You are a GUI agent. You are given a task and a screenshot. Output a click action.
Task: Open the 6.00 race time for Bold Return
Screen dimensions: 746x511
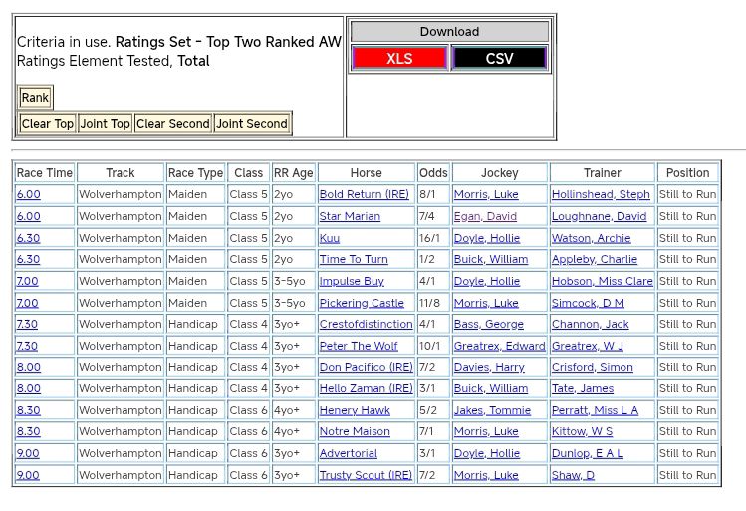tap(28, 195)
